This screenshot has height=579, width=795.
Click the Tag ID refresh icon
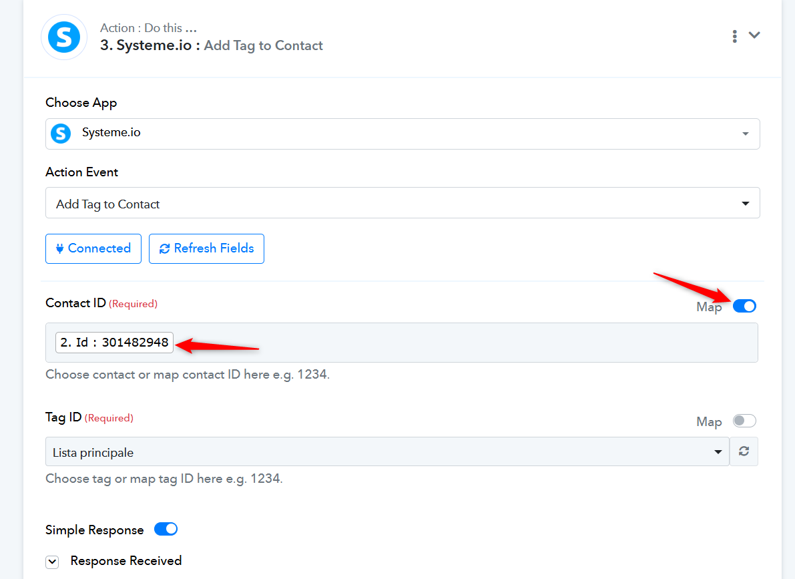[744, 451]
